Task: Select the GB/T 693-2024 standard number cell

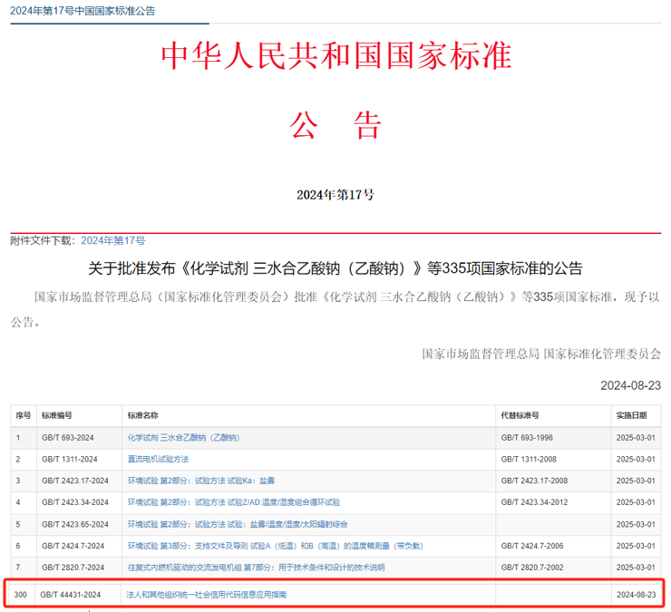Action: click(x=69, y=438)
